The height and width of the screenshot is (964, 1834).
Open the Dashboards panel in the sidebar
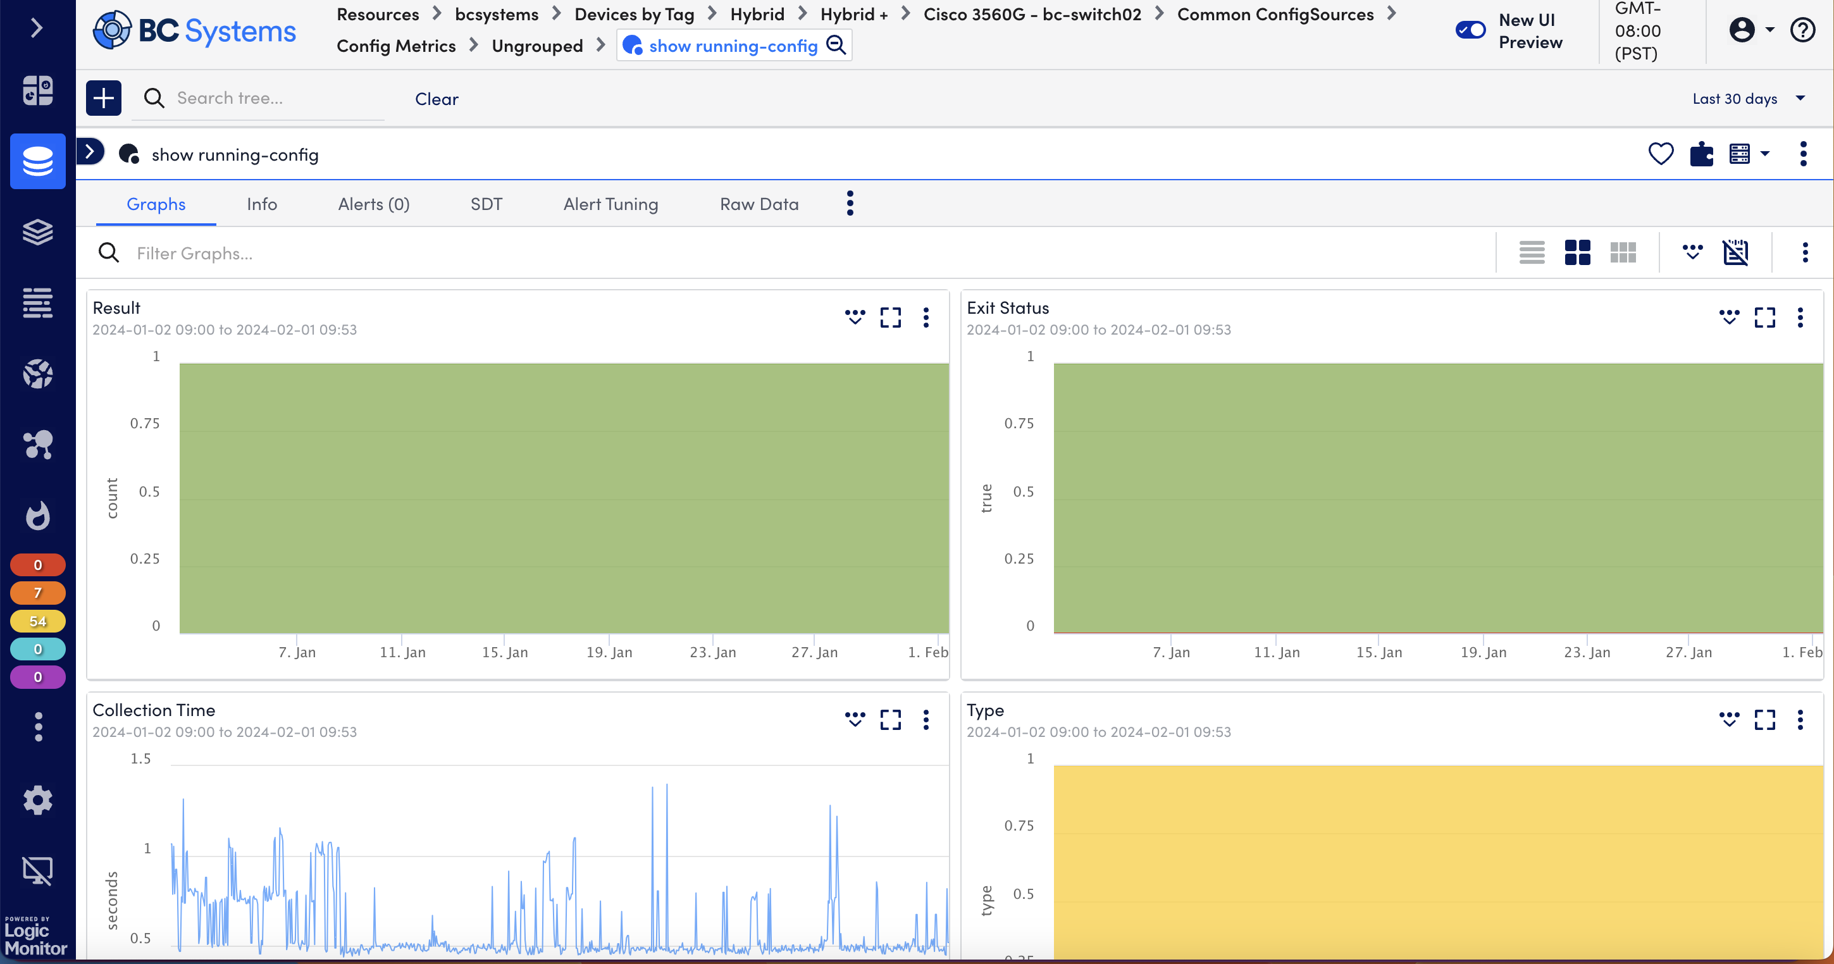click(38, 90)
